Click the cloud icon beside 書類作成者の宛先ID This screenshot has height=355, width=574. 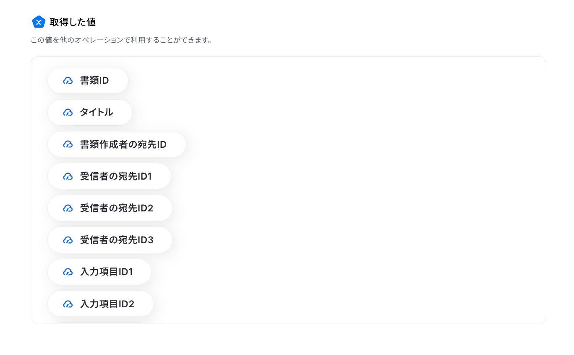[x=68, y=144]
